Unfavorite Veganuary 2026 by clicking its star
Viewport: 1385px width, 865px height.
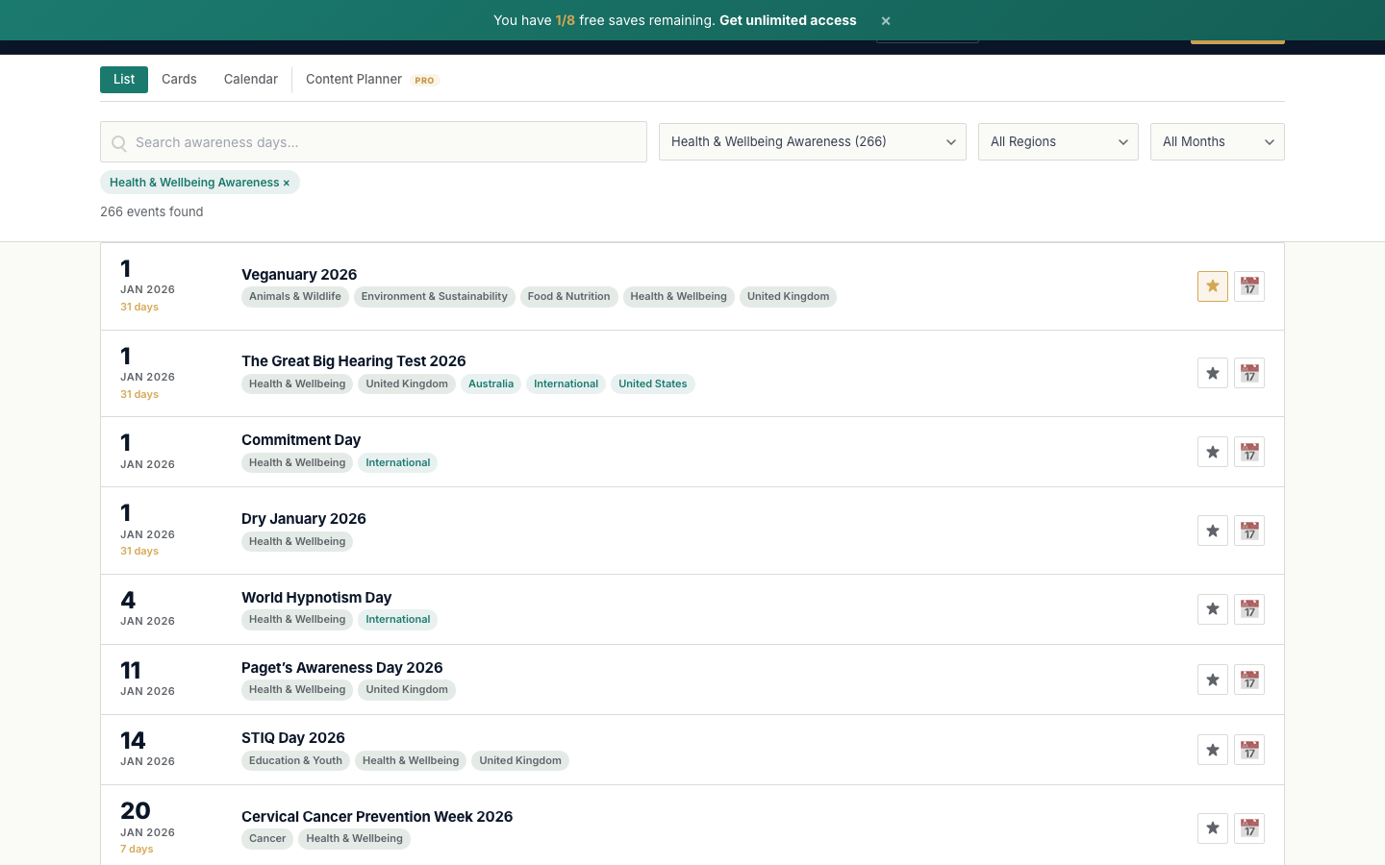pos(1212,285)
